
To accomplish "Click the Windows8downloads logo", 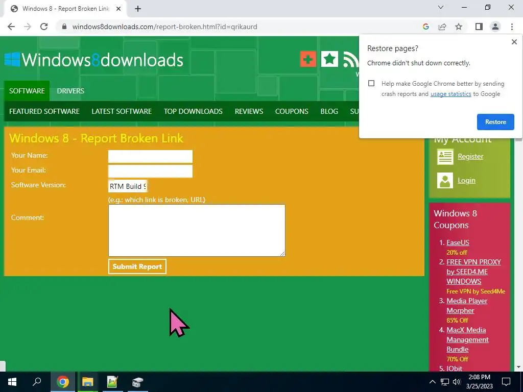I will pyautogui.click(x=94, y=60).
